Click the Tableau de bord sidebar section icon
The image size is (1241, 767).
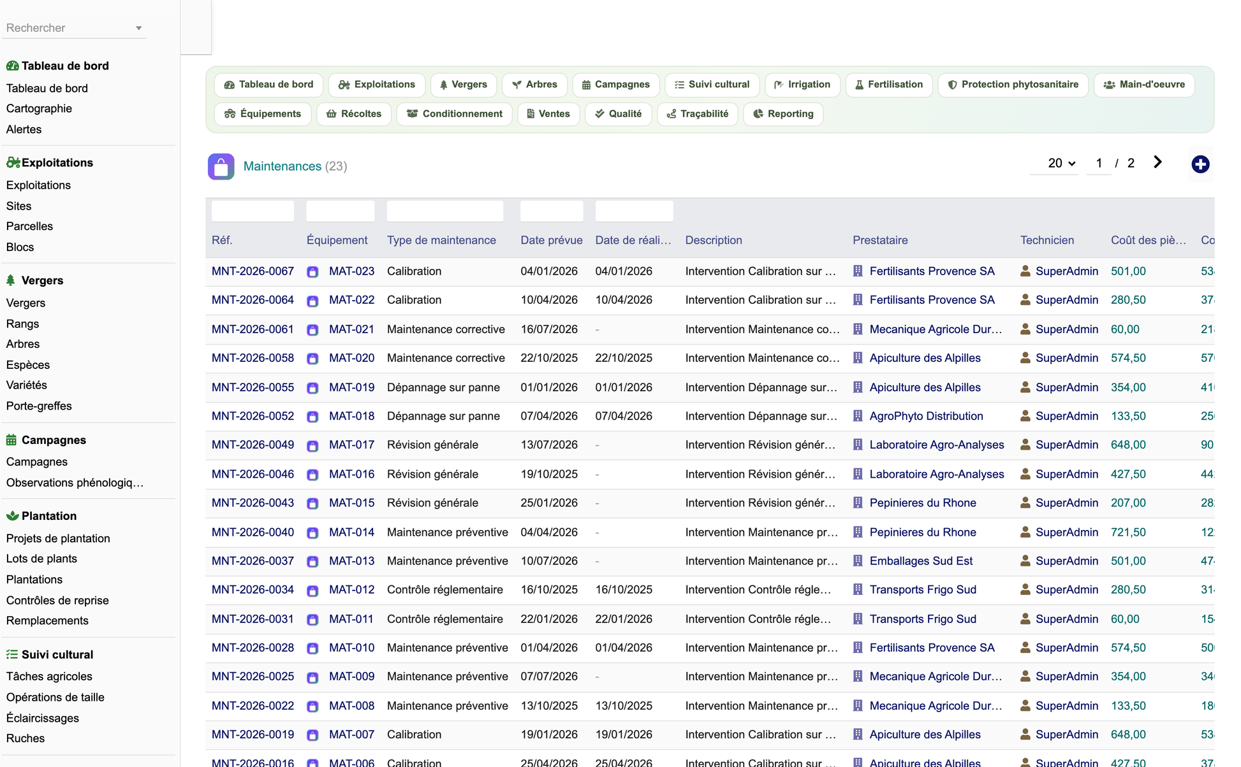click(12, 66)
